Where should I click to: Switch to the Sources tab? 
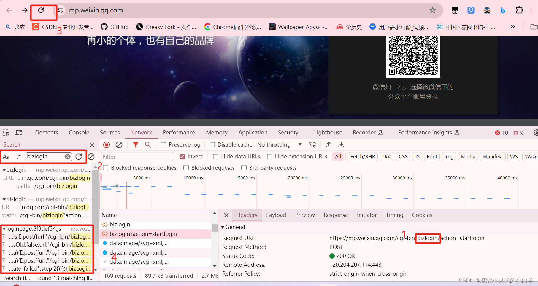tap(110, 133)
